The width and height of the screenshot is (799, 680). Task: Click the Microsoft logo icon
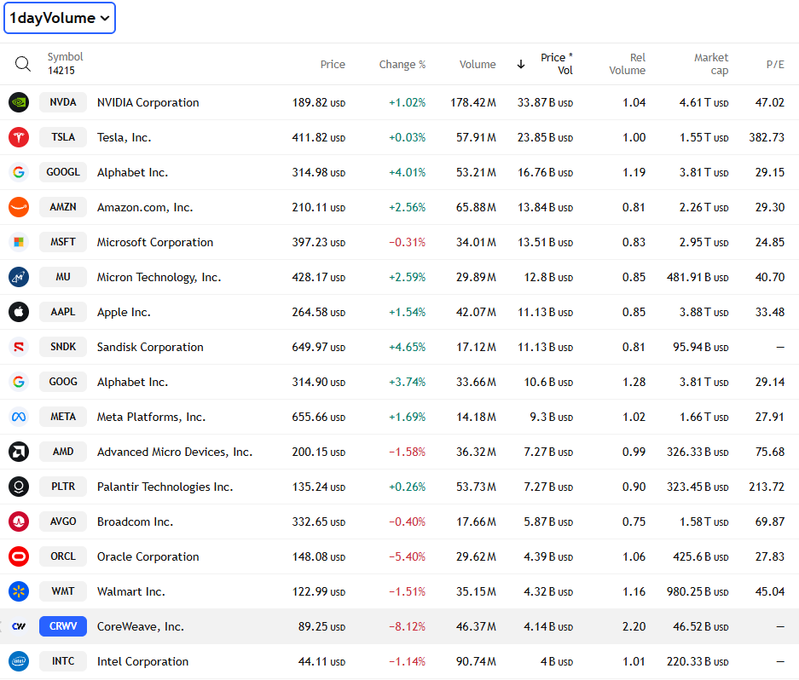[x=19, y=242]
